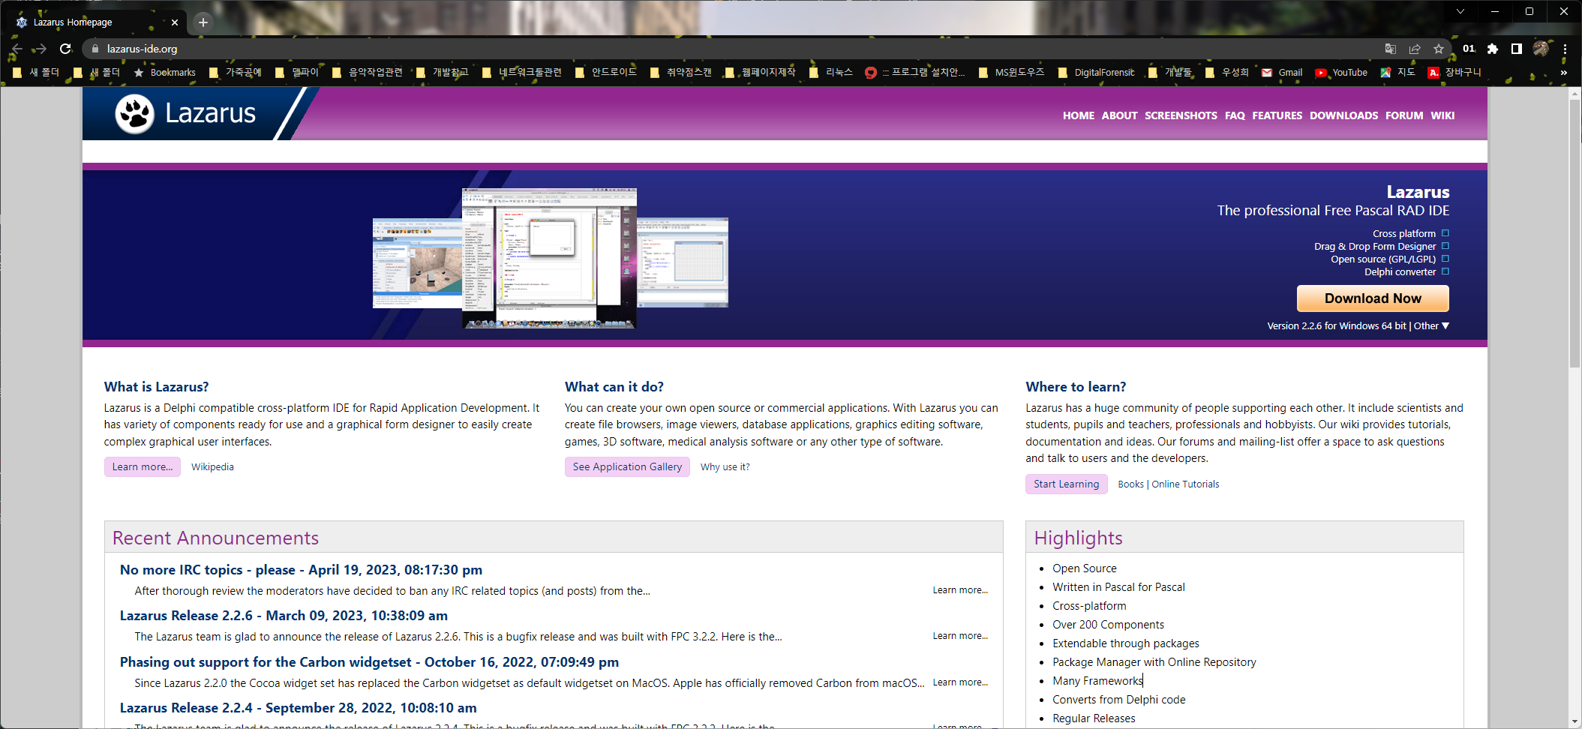This screenshot has width=1582, height=729.
Task: Open the Books link
Action: click(x=1130, y=484)
